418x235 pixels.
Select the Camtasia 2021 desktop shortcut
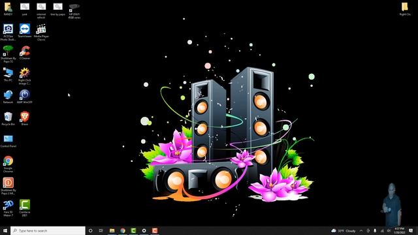25,208
